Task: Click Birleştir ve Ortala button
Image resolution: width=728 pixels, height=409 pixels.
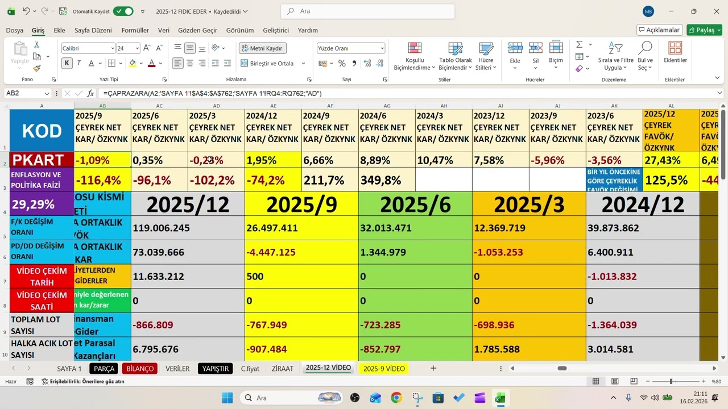Action: pyautogui.click(x=268, y=64)
